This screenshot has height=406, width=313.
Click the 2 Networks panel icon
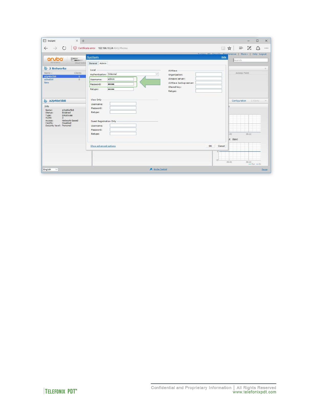pyautogui.click(x=46, y=68)
